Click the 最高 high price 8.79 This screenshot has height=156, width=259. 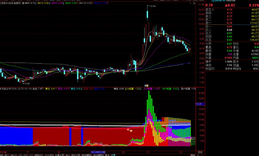pyautogui.click(x=229, y=47)
